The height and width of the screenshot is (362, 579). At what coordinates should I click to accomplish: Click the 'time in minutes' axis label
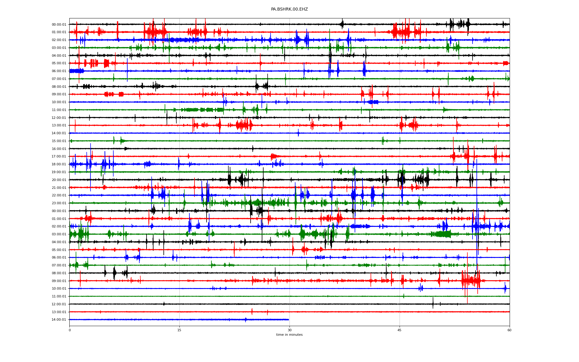click(289, 335)
